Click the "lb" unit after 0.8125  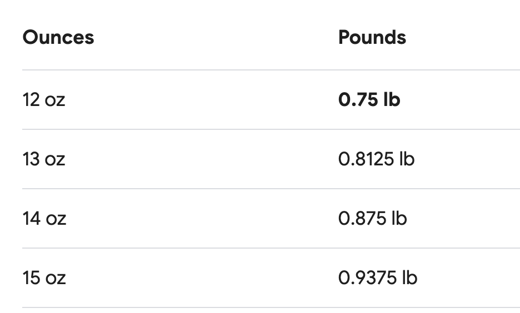pos(407,159)
